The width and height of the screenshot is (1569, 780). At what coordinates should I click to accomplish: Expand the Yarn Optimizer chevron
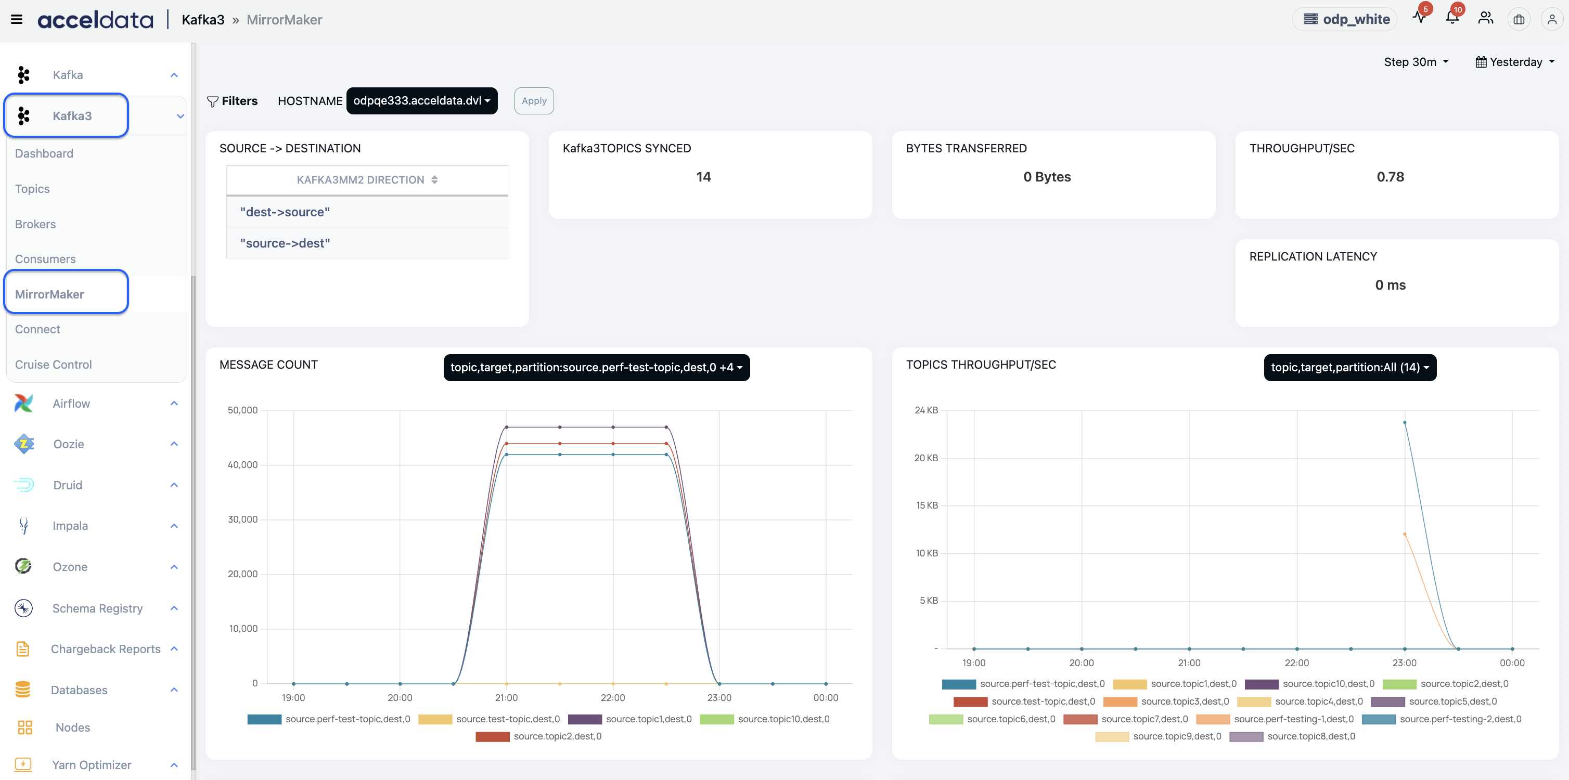click(174, 764)
